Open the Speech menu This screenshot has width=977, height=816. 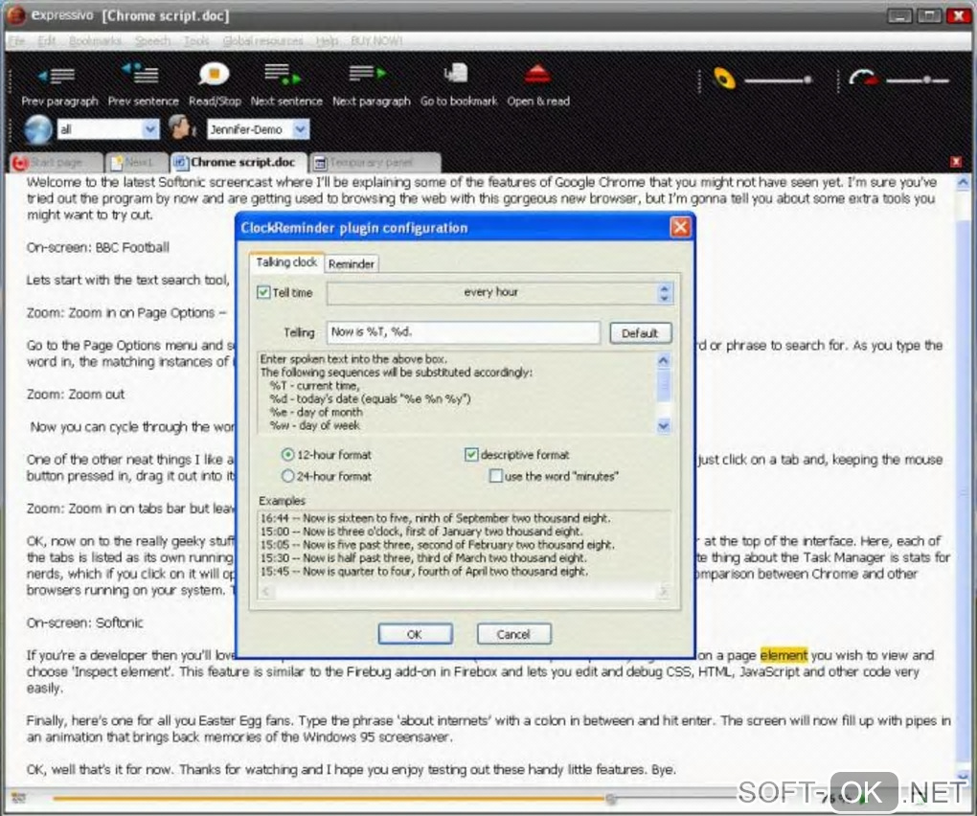click(x=152, y=40)
